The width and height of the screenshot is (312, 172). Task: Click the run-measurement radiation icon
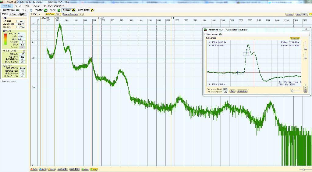[x=73, y=10]
